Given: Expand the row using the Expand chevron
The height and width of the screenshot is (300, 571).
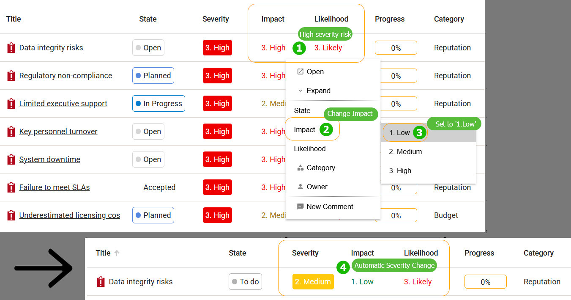Looking at the screenshot, I should coord(301,91).
